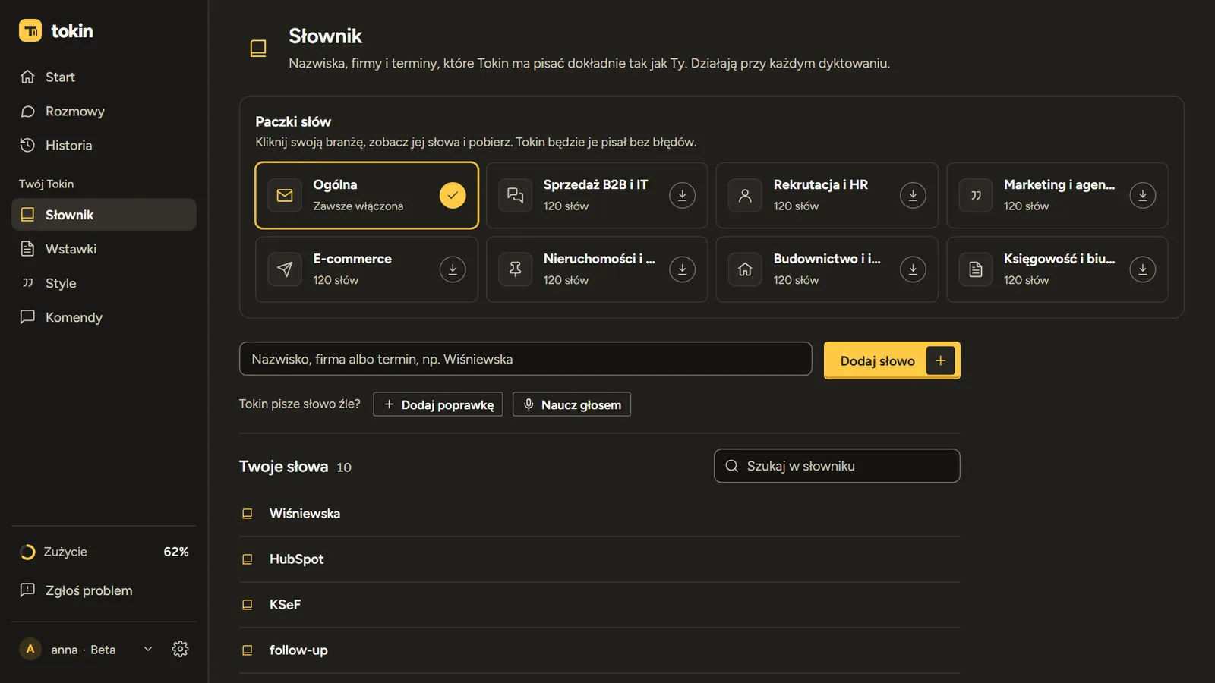Expand the anna · Beta account menu

tap(148, 649)
